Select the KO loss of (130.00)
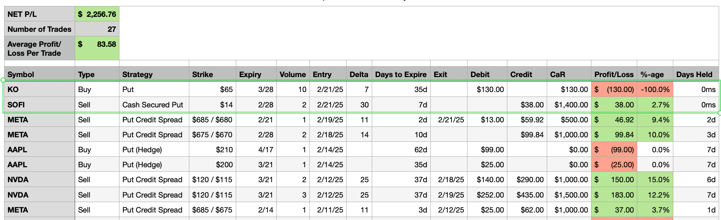 pyautogui.click(x=614, y=89)
